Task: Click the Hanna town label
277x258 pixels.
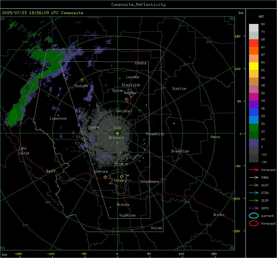Action: 215,137
